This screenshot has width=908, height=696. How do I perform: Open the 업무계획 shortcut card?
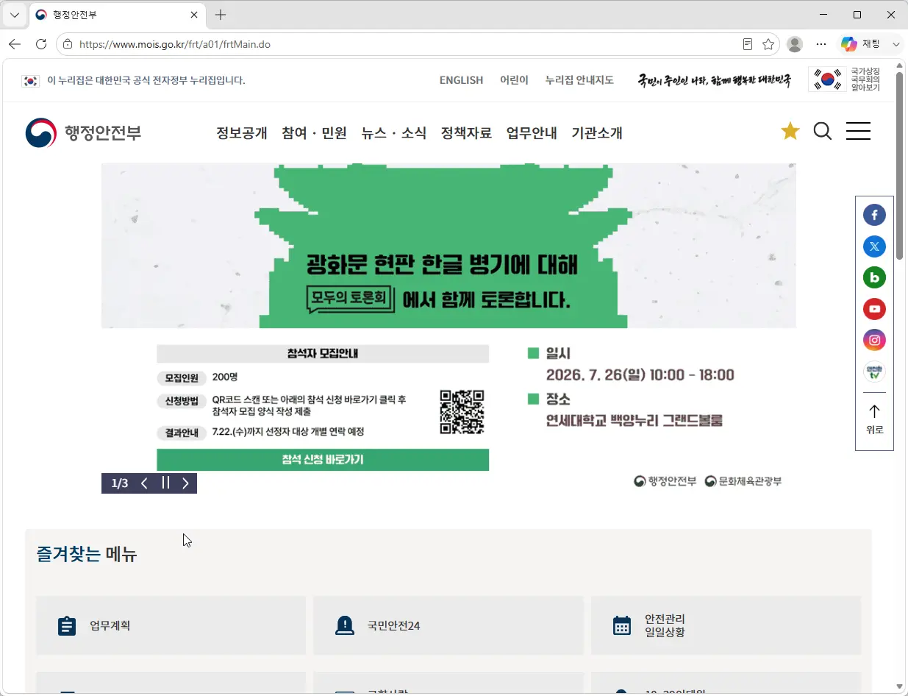click(x=171, y=625)
